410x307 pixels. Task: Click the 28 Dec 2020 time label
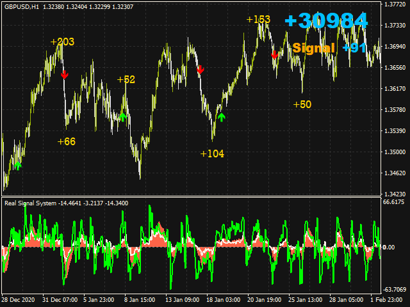pyautogui.click(x=18, y=300)
